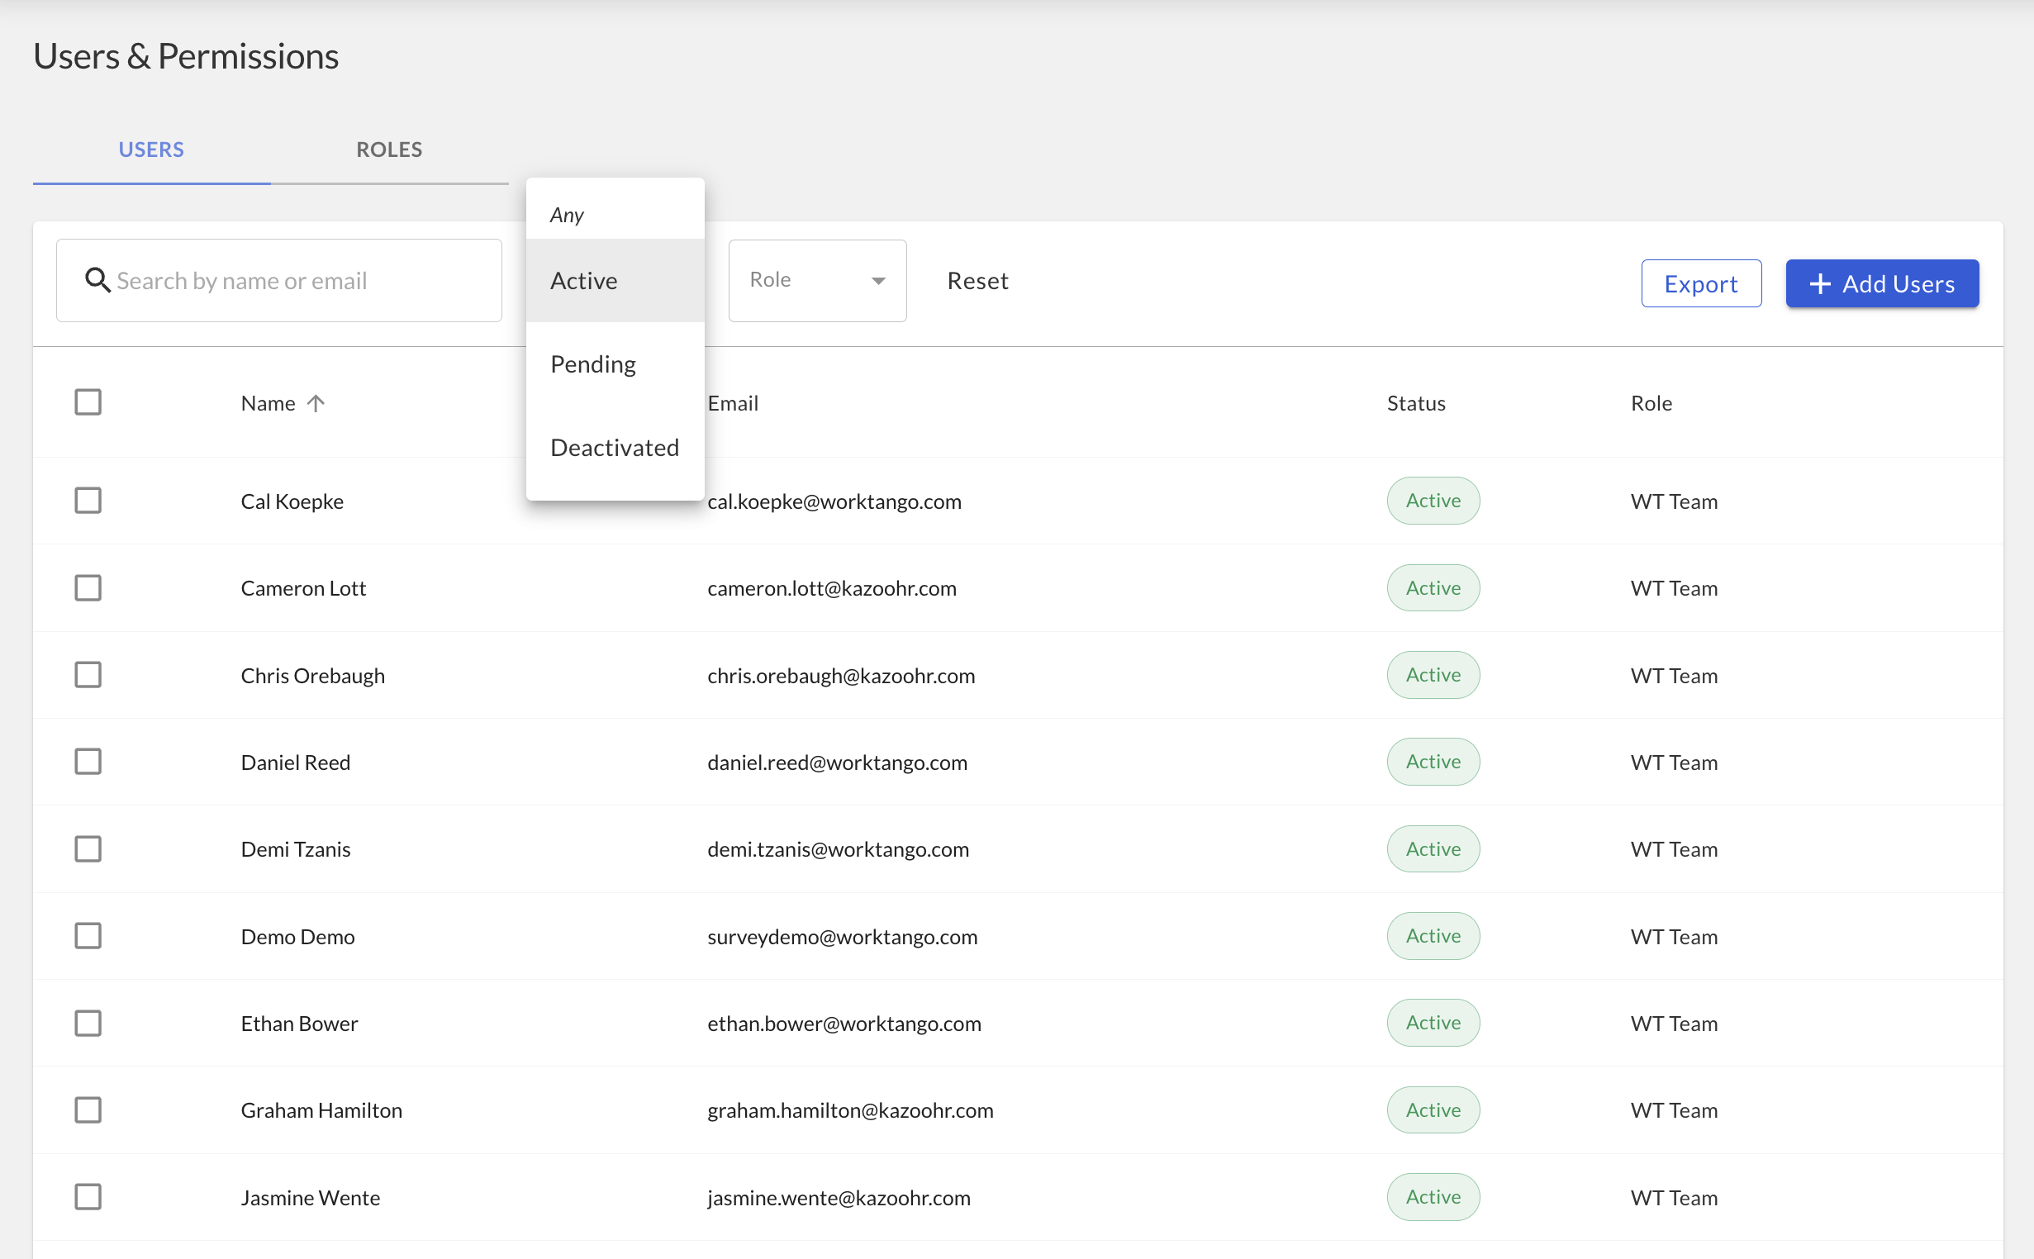Click the Name column sort arrow
Viewport: 2034px width, 1259px height.
pos(317,403)
